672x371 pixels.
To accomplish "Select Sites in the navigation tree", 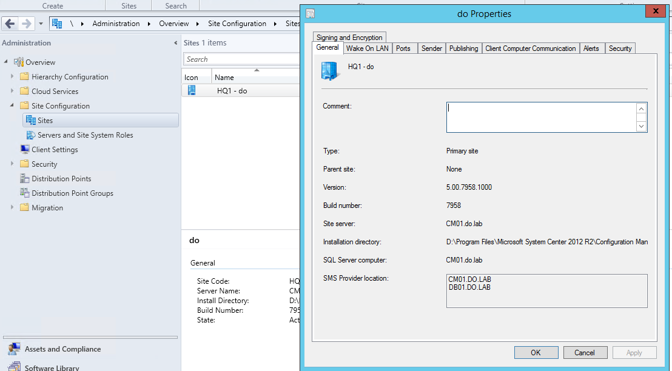I will (x=100, y=121).
